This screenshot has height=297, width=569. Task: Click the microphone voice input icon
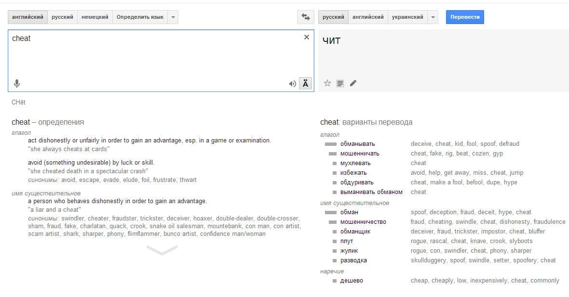pos(17,84)
